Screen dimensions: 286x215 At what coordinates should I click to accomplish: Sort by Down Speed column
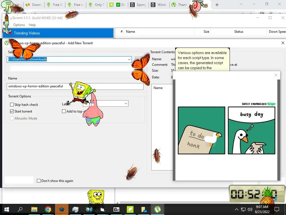277,32
